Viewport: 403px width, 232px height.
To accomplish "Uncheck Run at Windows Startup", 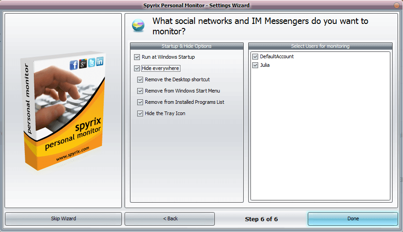I will 137,57.
